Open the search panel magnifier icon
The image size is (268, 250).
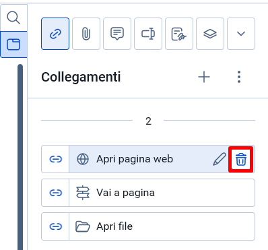[x=13, y=18]
